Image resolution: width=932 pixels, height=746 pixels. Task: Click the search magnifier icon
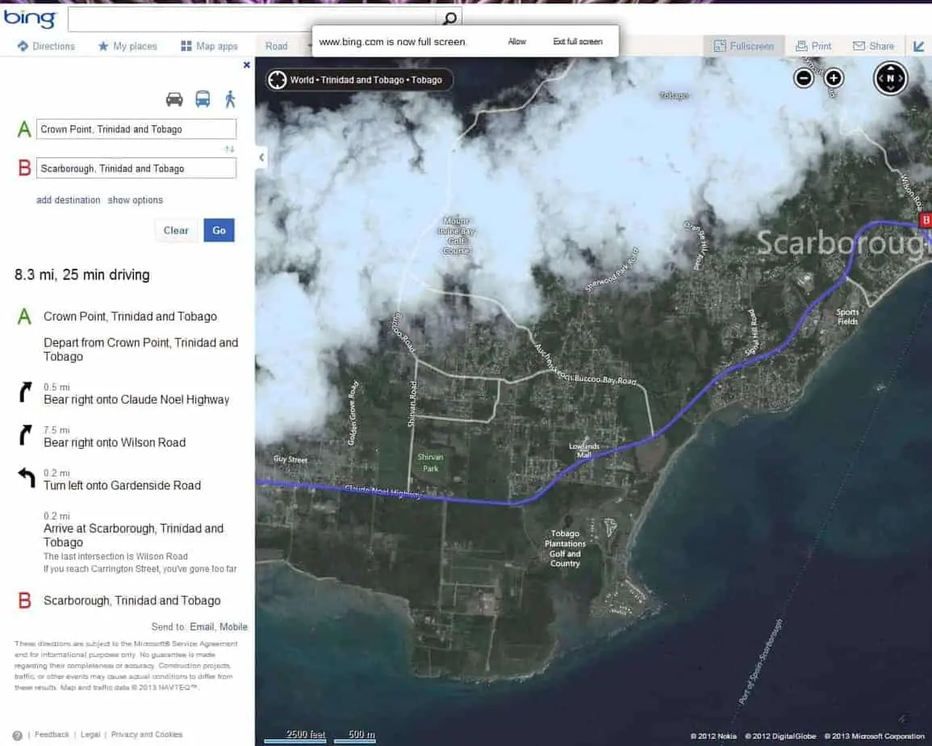pyautogui.click(x=450, y=18)
